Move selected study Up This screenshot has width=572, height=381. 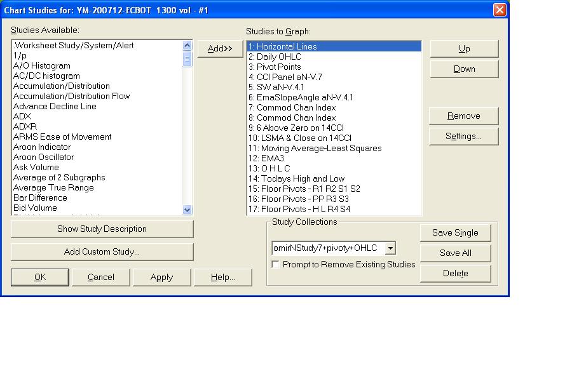tap(464, 49)
